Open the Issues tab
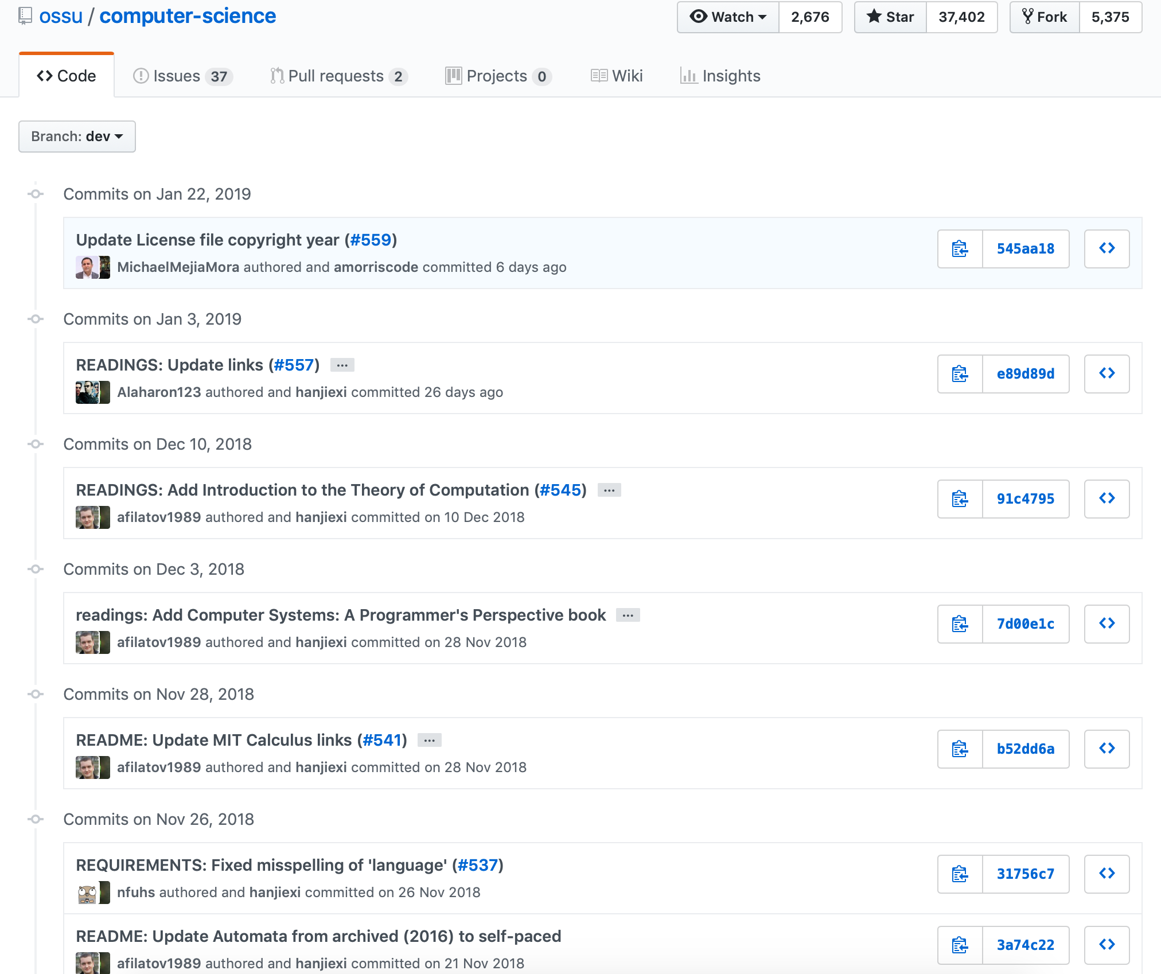1161x974 pixels. click(x=182, y=76)
